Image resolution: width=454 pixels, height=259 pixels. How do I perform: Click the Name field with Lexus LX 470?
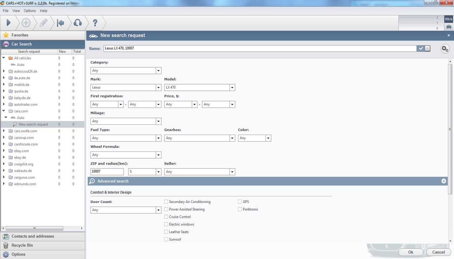260,48
